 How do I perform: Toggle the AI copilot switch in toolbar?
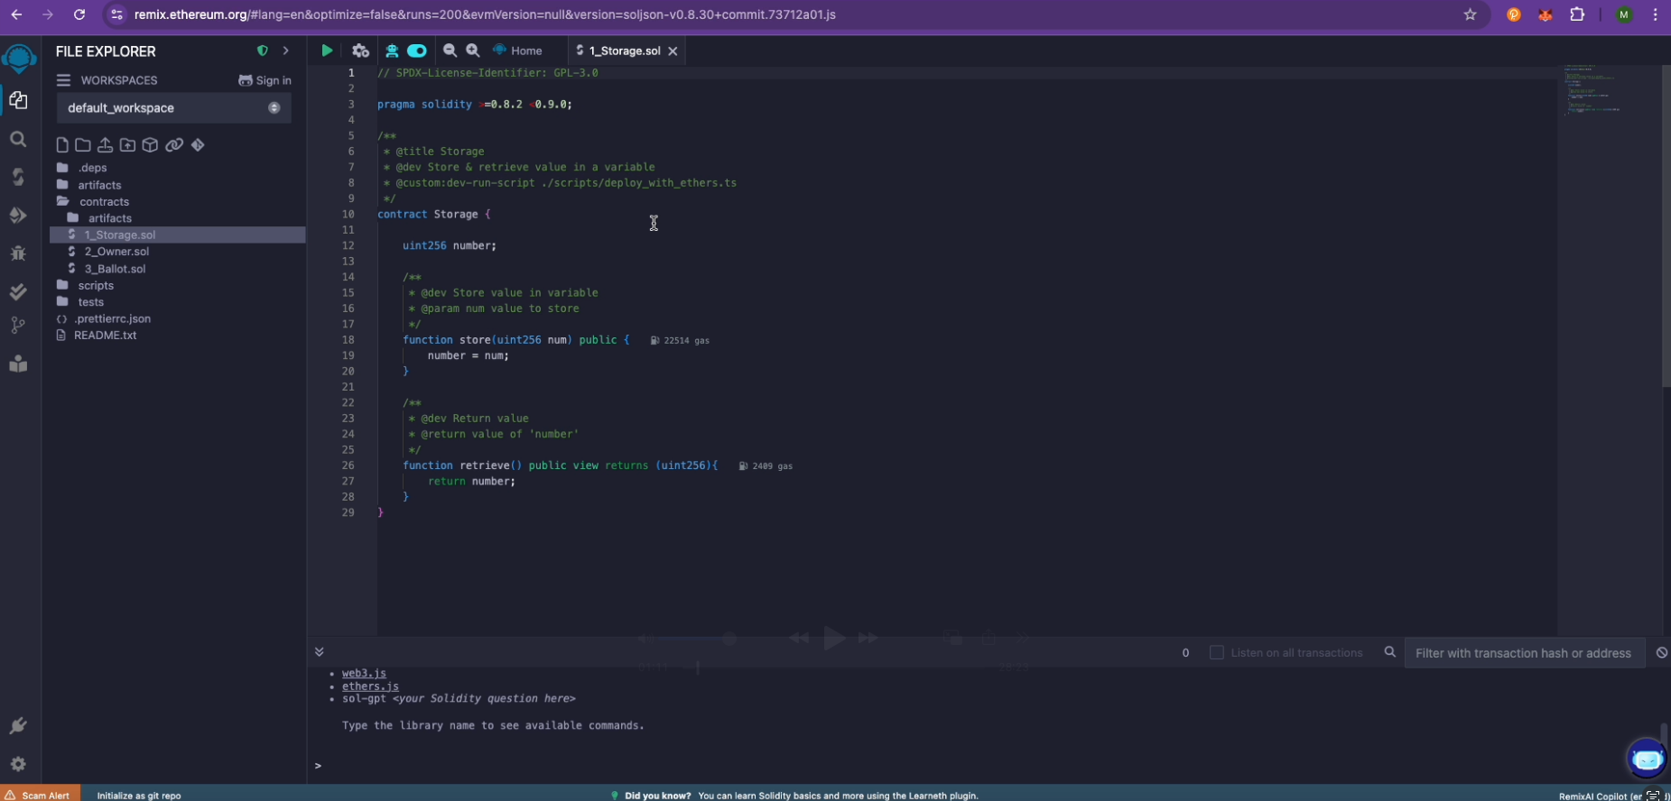tap(416, 51)
